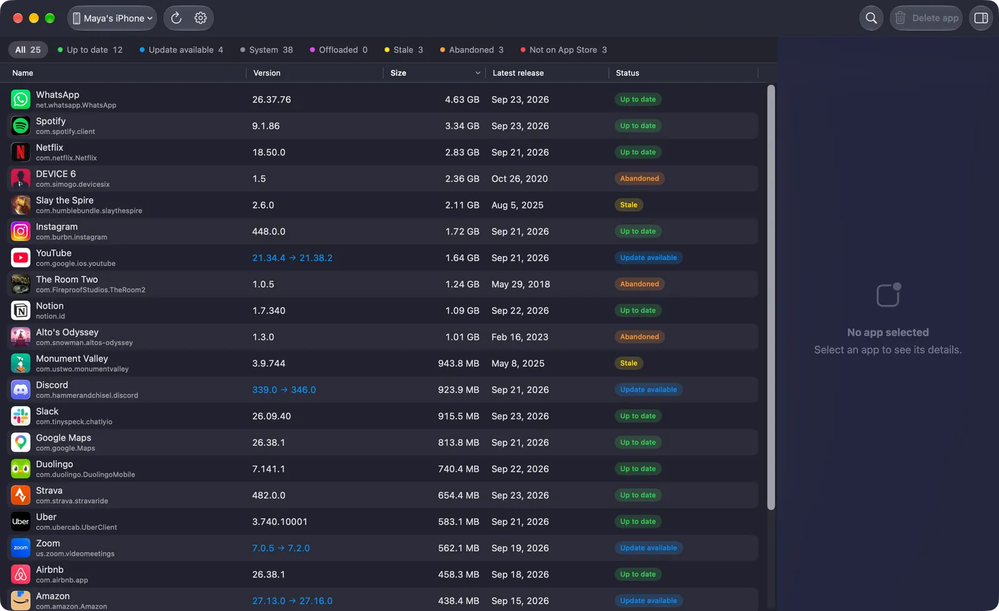This screenshot has width=999, height=611.
Task: Click Alto's Odyssey's Abandoned badge
Action: tap(639, 337)
